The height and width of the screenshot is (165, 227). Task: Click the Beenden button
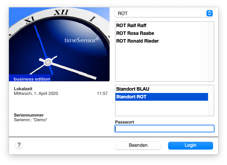point(138,145)
